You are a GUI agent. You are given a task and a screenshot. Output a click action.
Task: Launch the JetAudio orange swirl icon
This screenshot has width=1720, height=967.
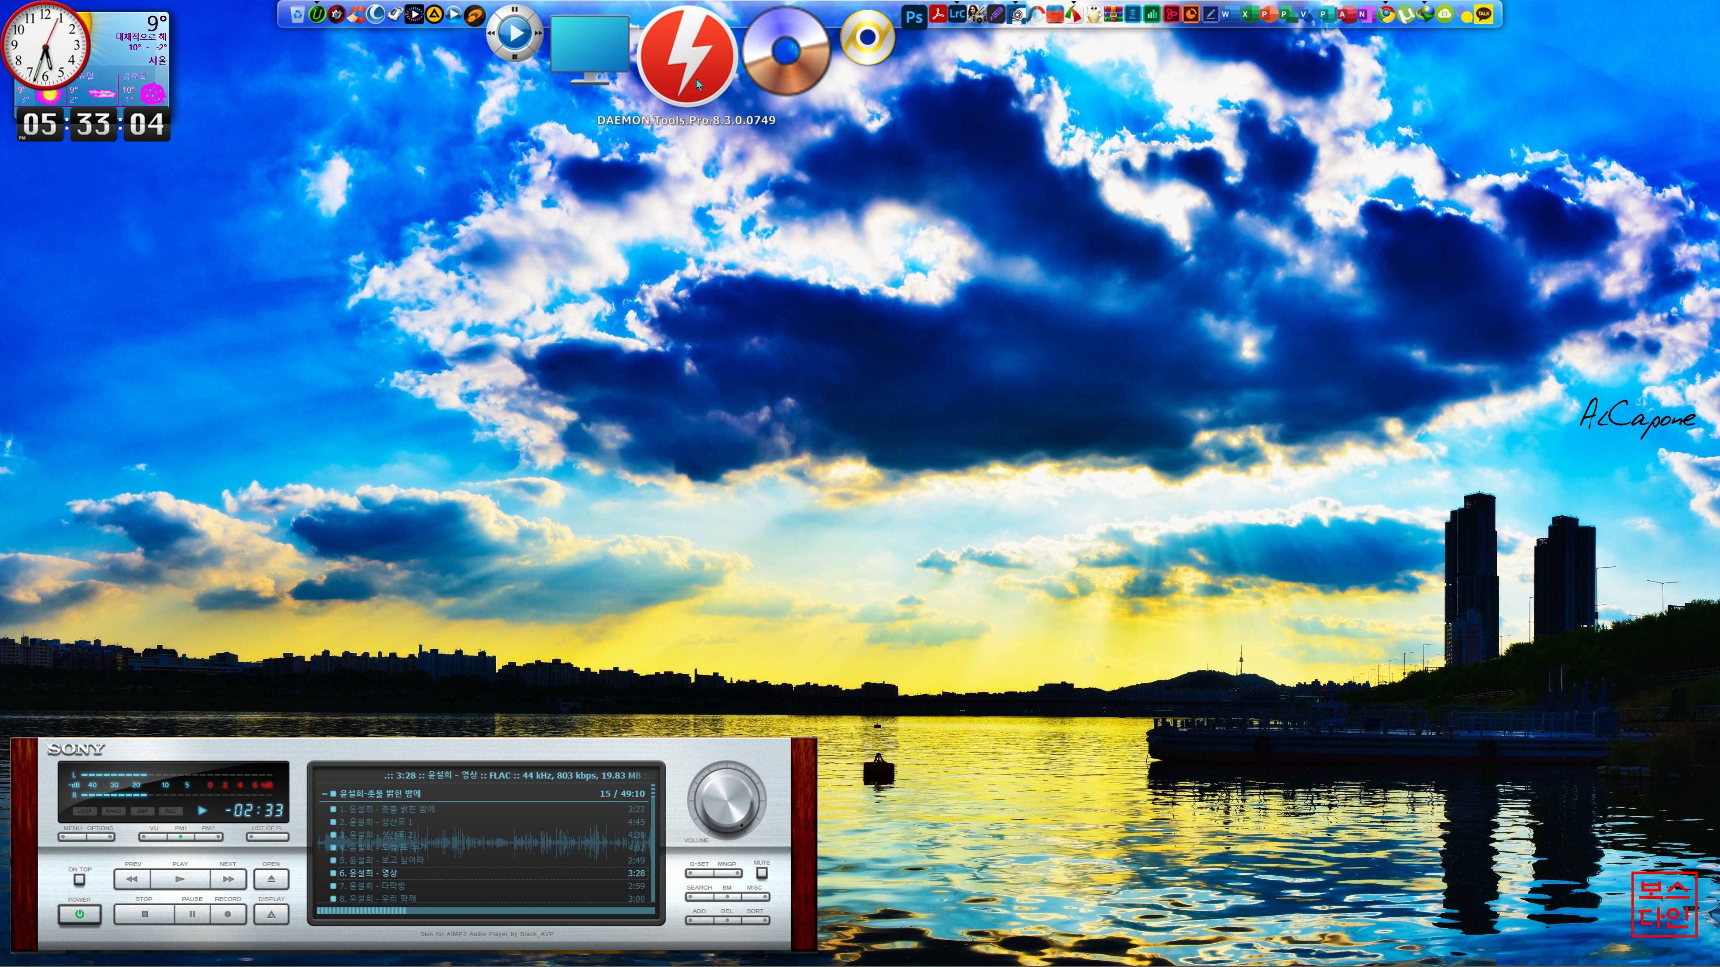[475, 15]
